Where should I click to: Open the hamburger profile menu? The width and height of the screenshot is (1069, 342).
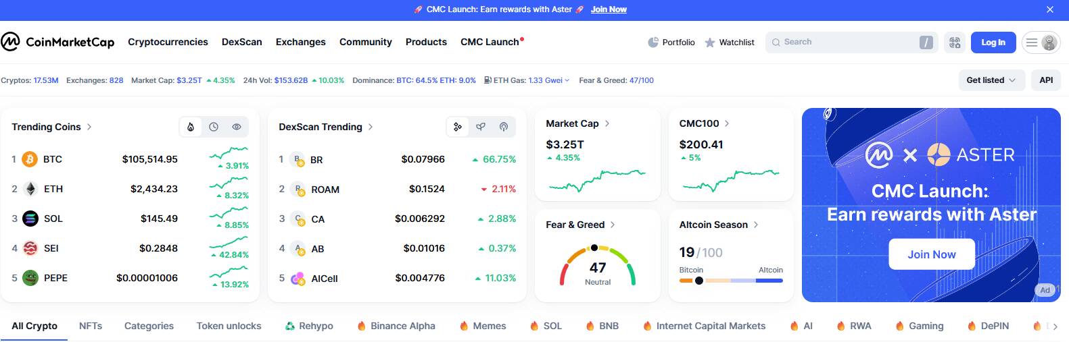1040,42
